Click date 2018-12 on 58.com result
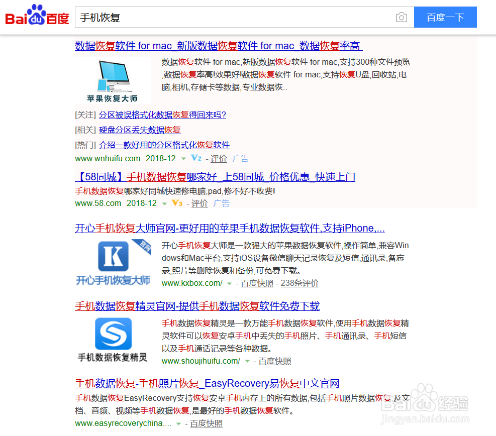The image size is (496, 436). [x=142, y=203]
